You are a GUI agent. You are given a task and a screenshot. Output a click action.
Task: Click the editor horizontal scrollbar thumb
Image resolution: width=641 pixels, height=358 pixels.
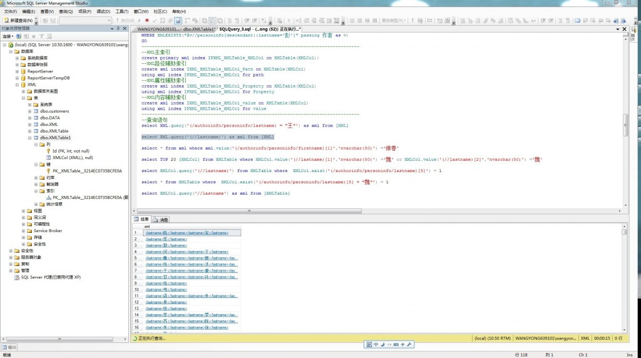tap(249, 211)
